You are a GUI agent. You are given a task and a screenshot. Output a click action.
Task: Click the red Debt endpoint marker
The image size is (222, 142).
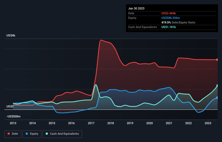pos(217,60)
